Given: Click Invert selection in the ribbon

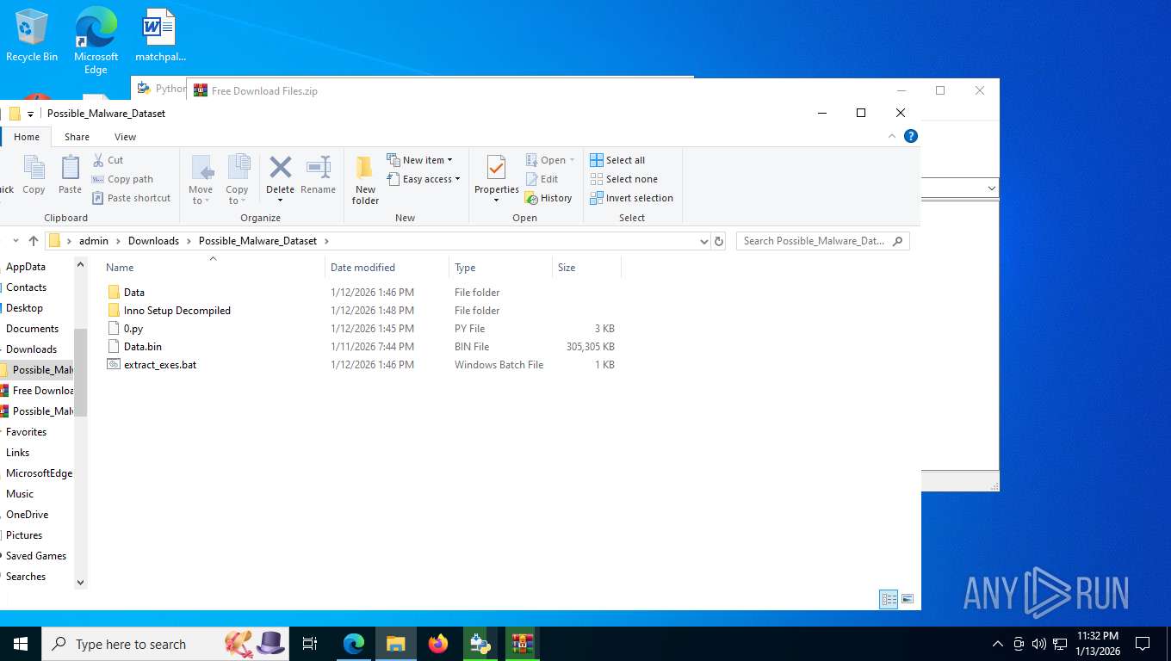Looking at the screenshot, I should pyautogui.click(x=631, y=198).
